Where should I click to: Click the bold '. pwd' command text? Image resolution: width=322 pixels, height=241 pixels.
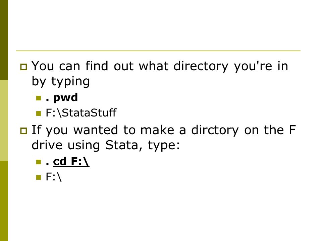pos(62,98)
